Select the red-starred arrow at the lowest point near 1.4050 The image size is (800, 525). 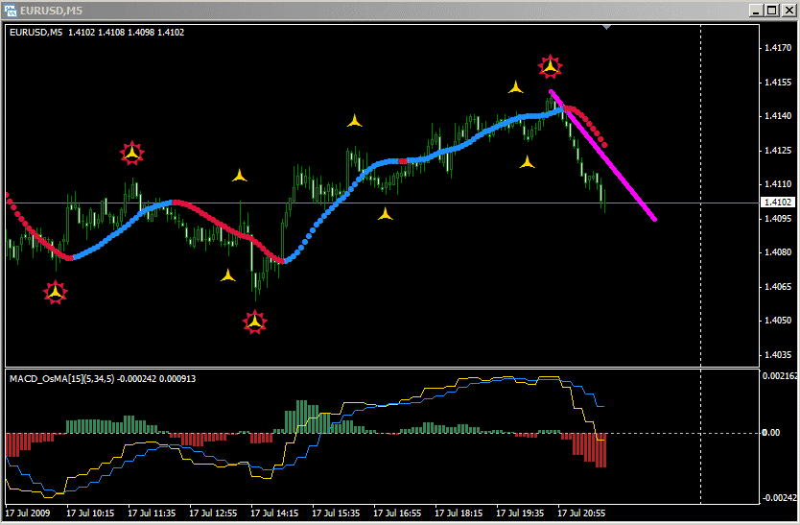[254, 322]
